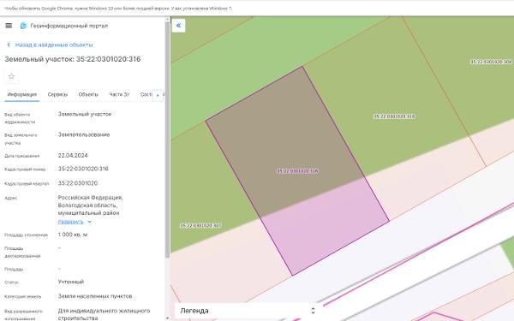Open the Легенда dropdown on the map

point(248,311)
